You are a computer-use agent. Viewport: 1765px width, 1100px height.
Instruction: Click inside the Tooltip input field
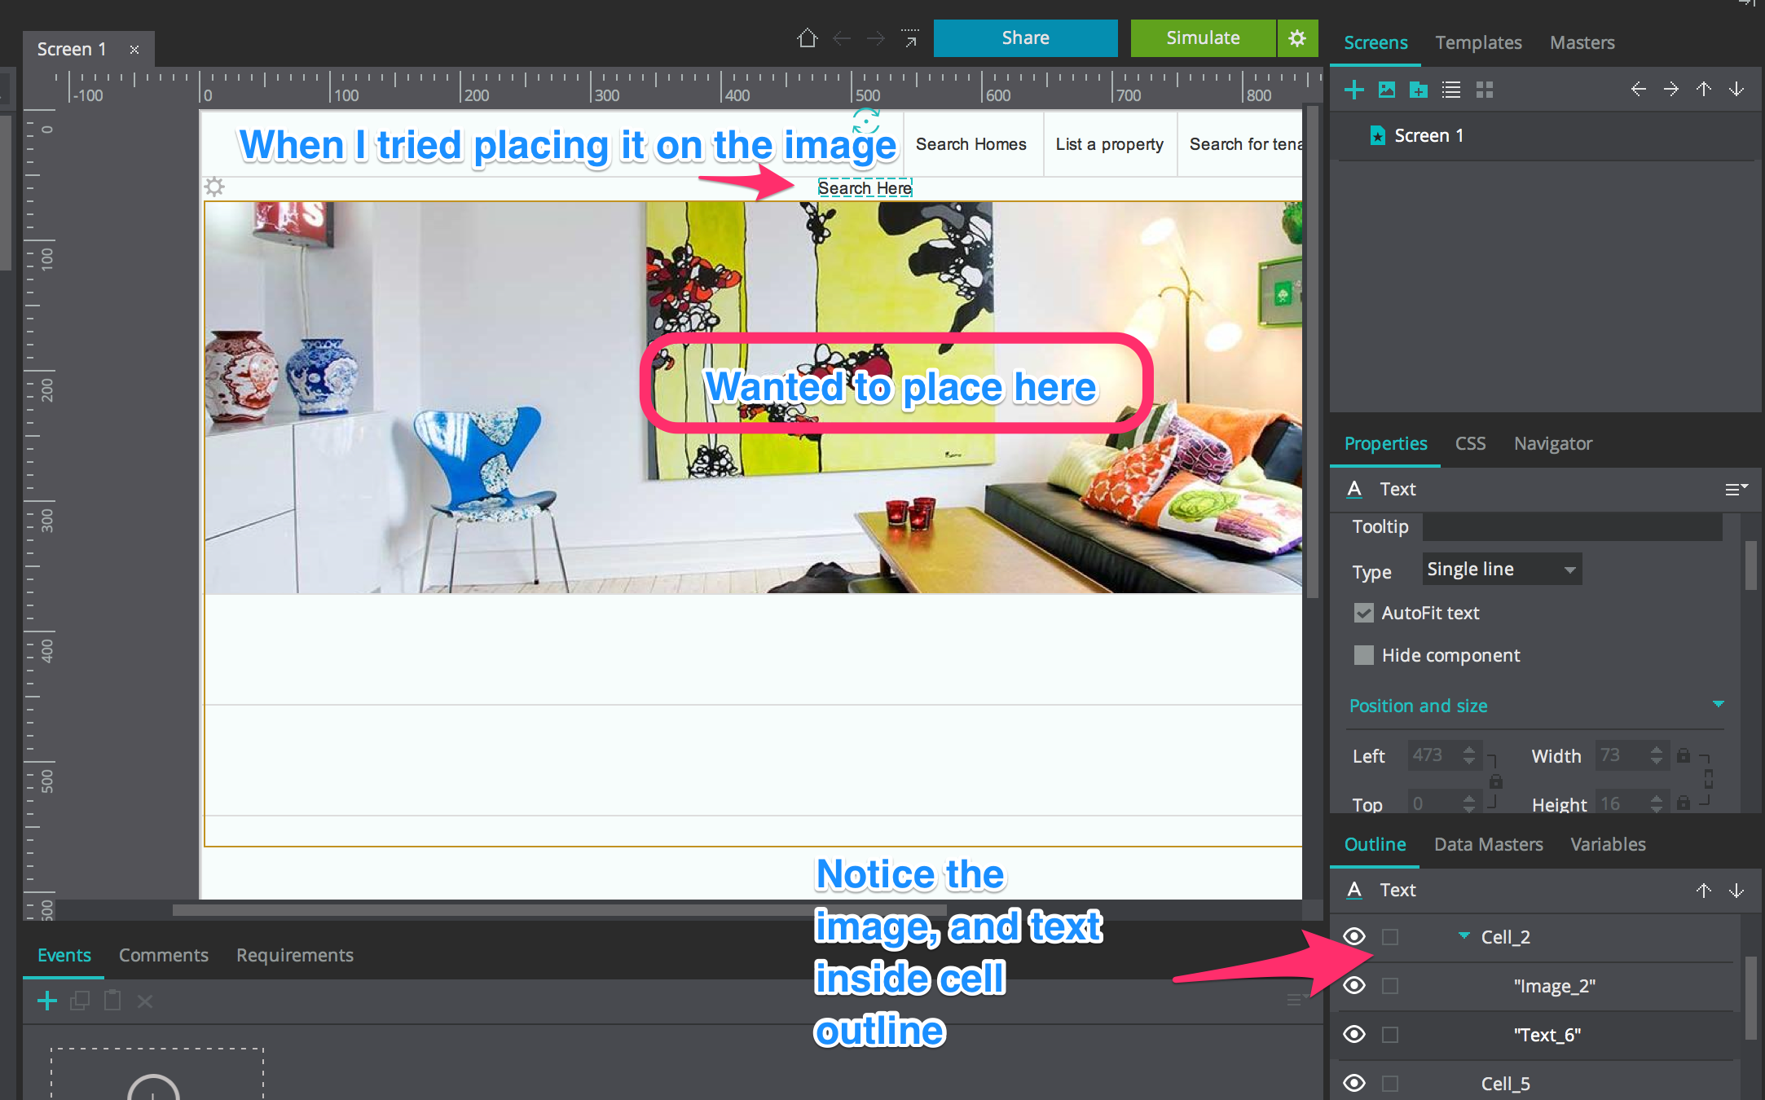[x=1573, y=526]
